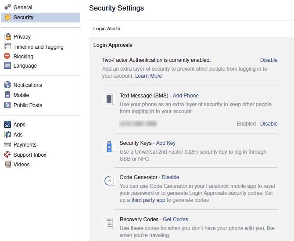The height and width of the screenshot is (241, 294).
Task: Disable the enabled SMS phone number
Action: click(x=269, y=124)
